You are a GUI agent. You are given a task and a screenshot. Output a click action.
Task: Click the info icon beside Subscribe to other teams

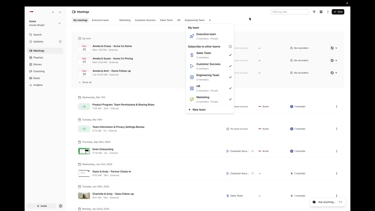[x=230, y=47]
